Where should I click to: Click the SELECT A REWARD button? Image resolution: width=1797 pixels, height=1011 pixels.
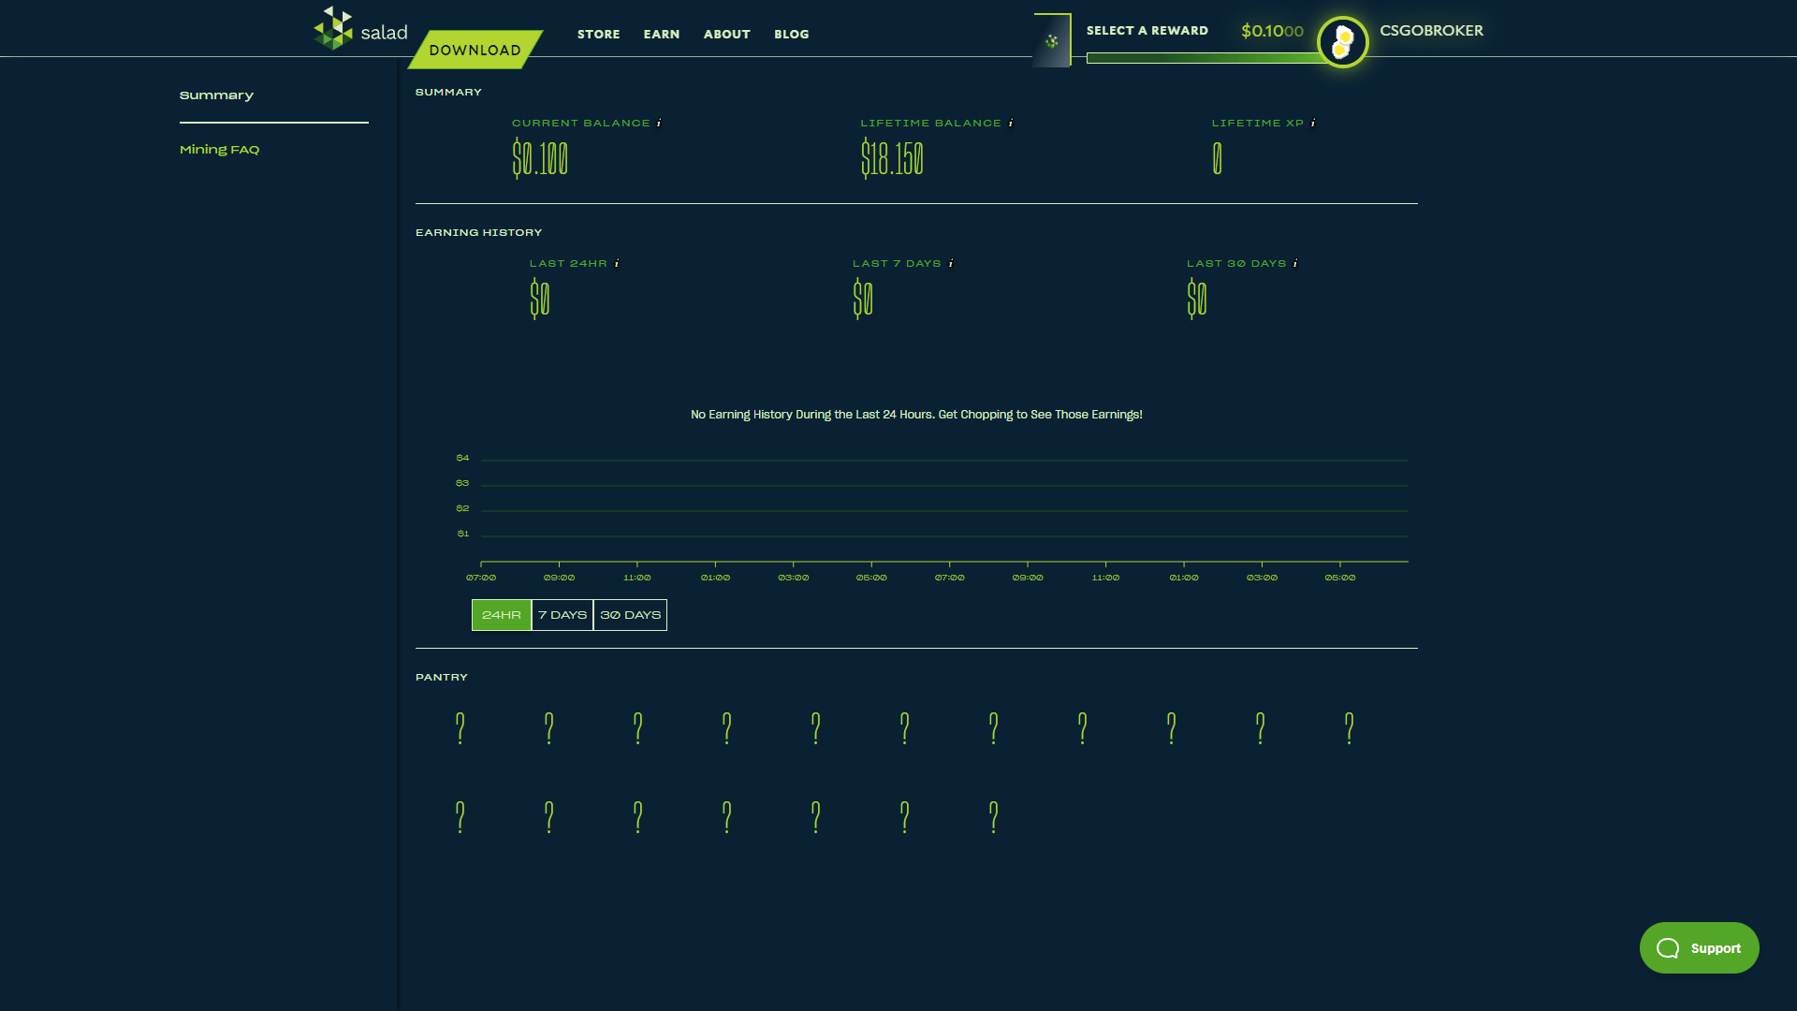point(1147,30)
